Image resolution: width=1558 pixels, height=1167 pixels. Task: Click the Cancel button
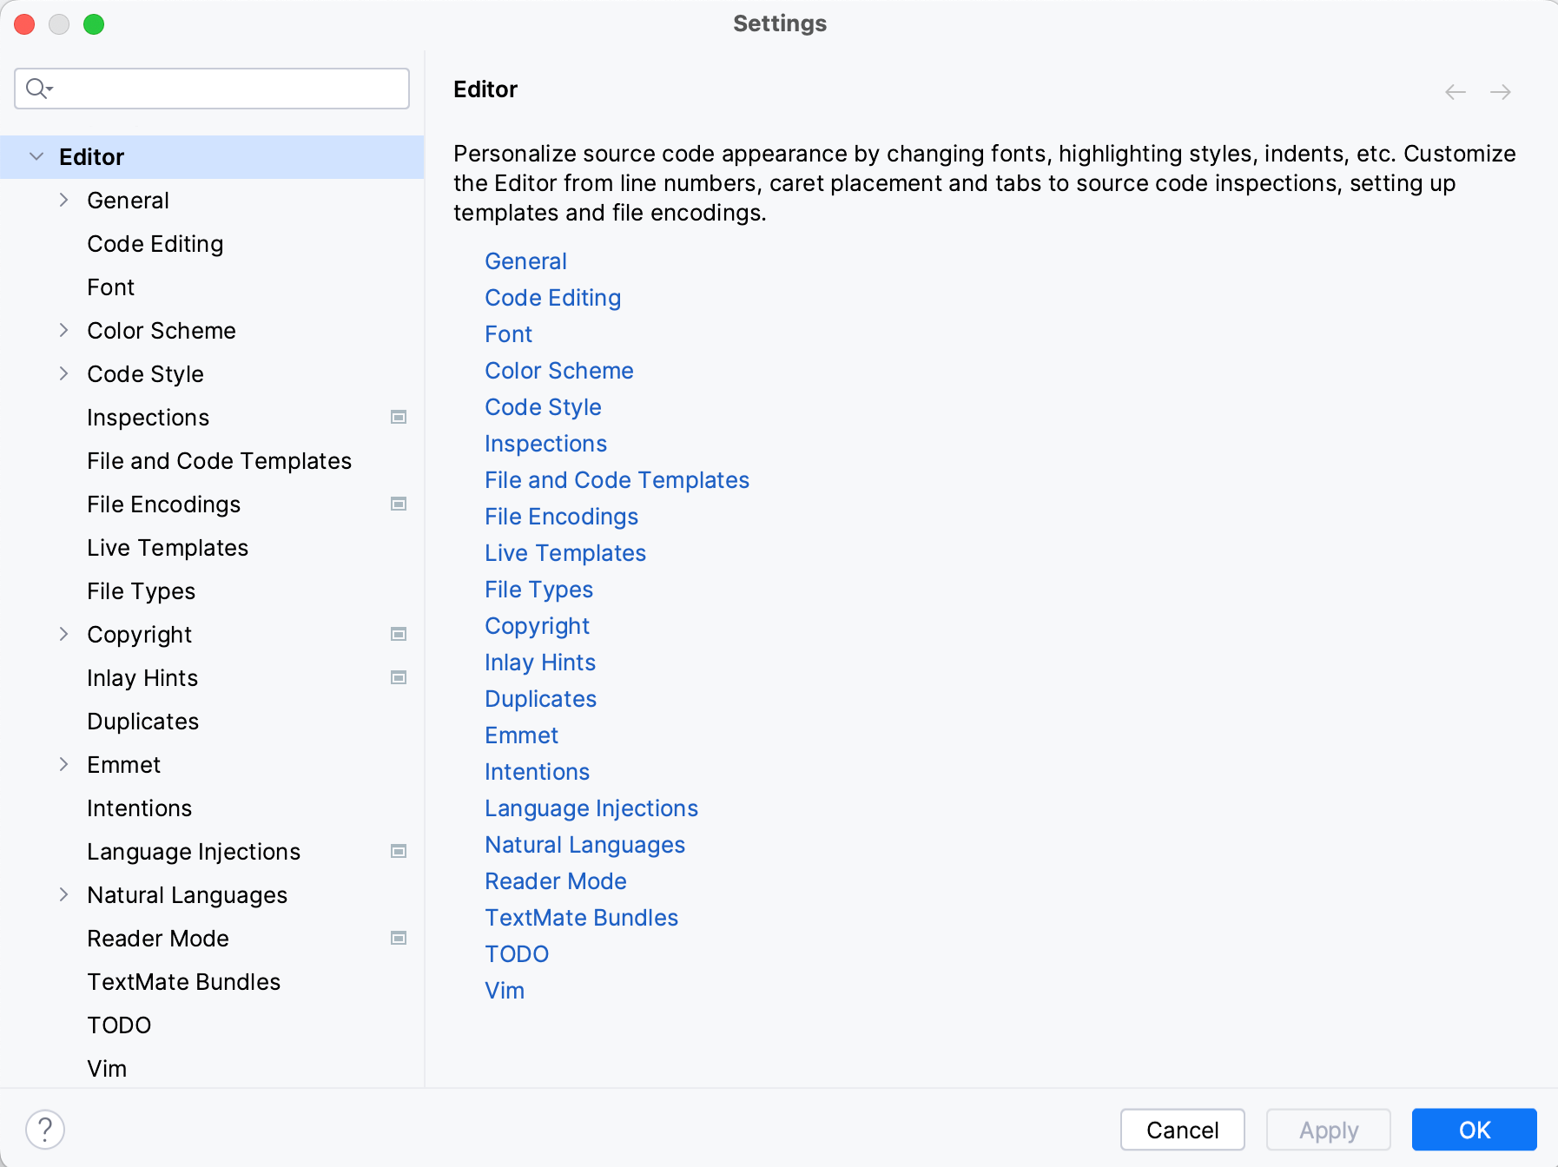coord(1181,1130)
